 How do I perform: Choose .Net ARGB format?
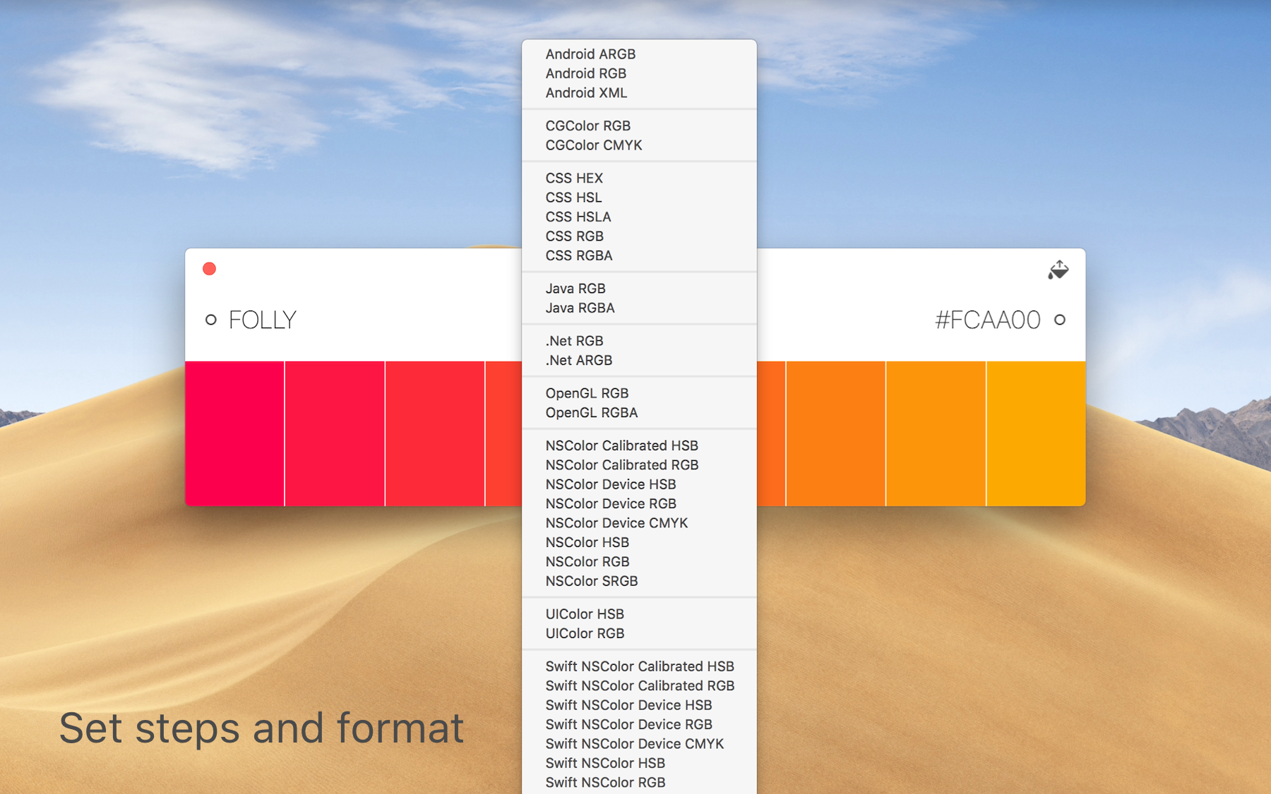[x=578, y=361]
